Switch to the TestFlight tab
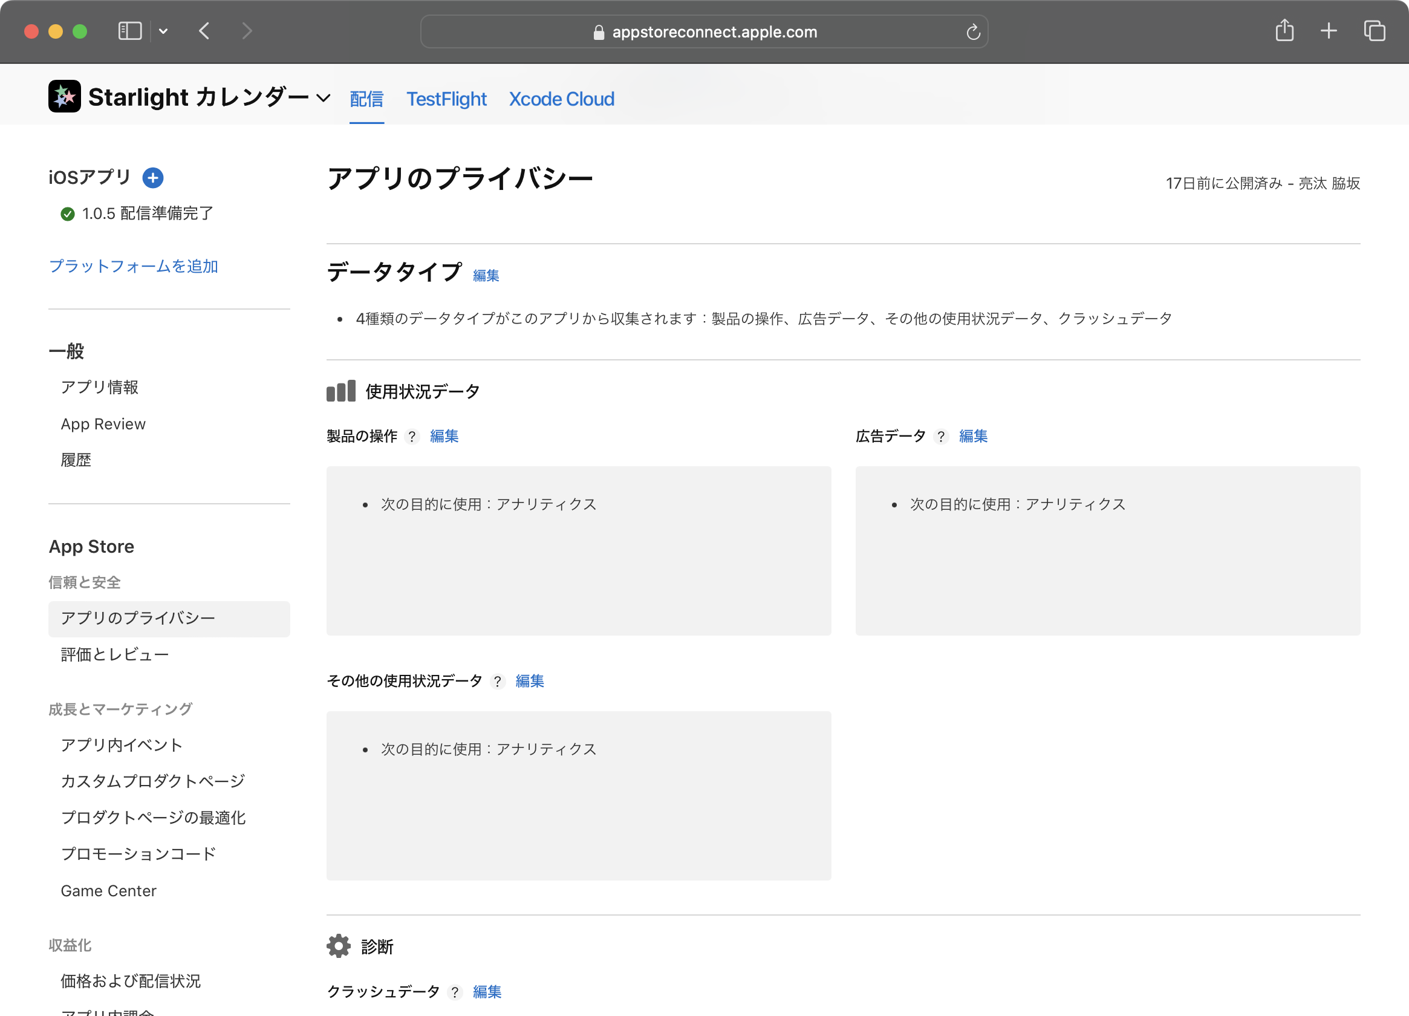This screenshot has width=1409, height=1016. (x=446, y=99)
